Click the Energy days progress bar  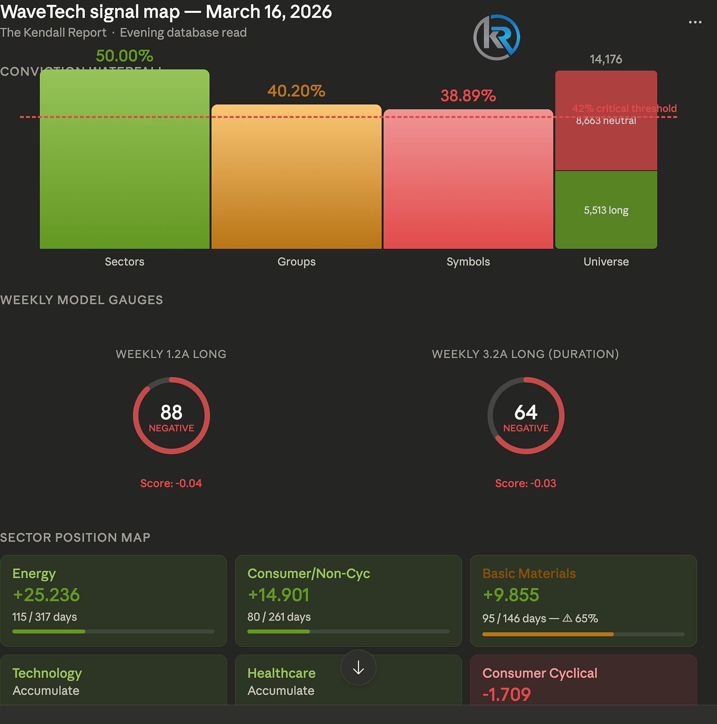[x=113, y=631]
